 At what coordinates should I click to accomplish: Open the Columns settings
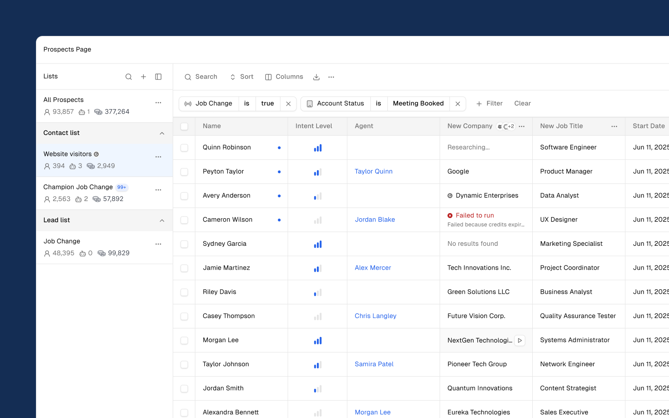pyautogui.click(x=284, y=77)
